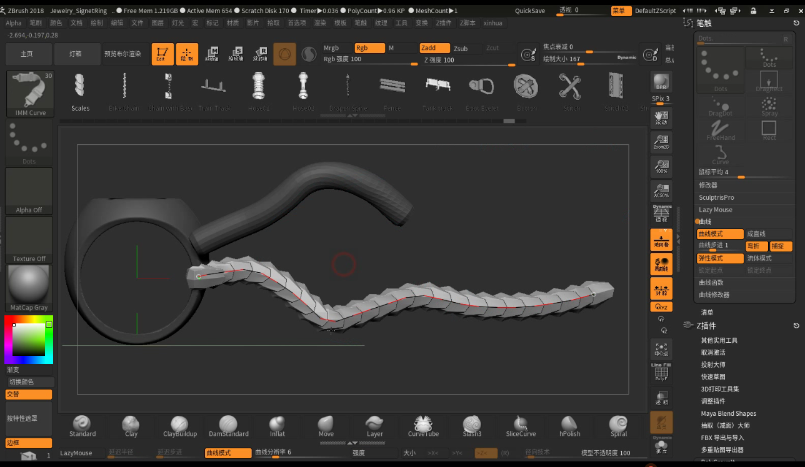Toggle the Edit mode button
The image size is (805, 467).
click(x=162, y=54)
